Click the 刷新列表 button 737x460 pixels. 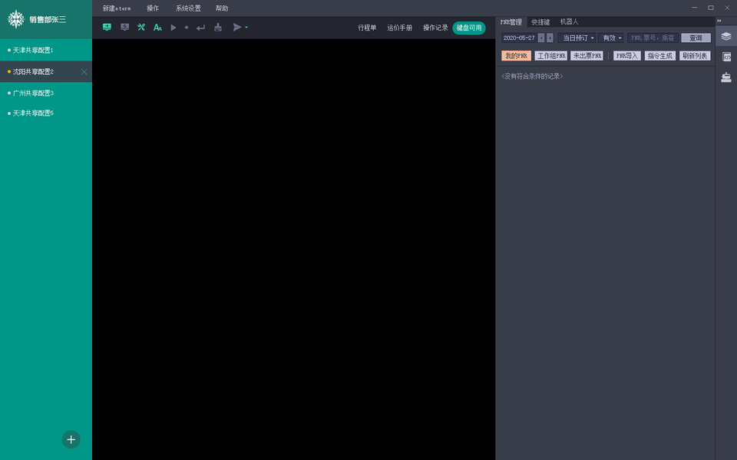tap(695, 56)
